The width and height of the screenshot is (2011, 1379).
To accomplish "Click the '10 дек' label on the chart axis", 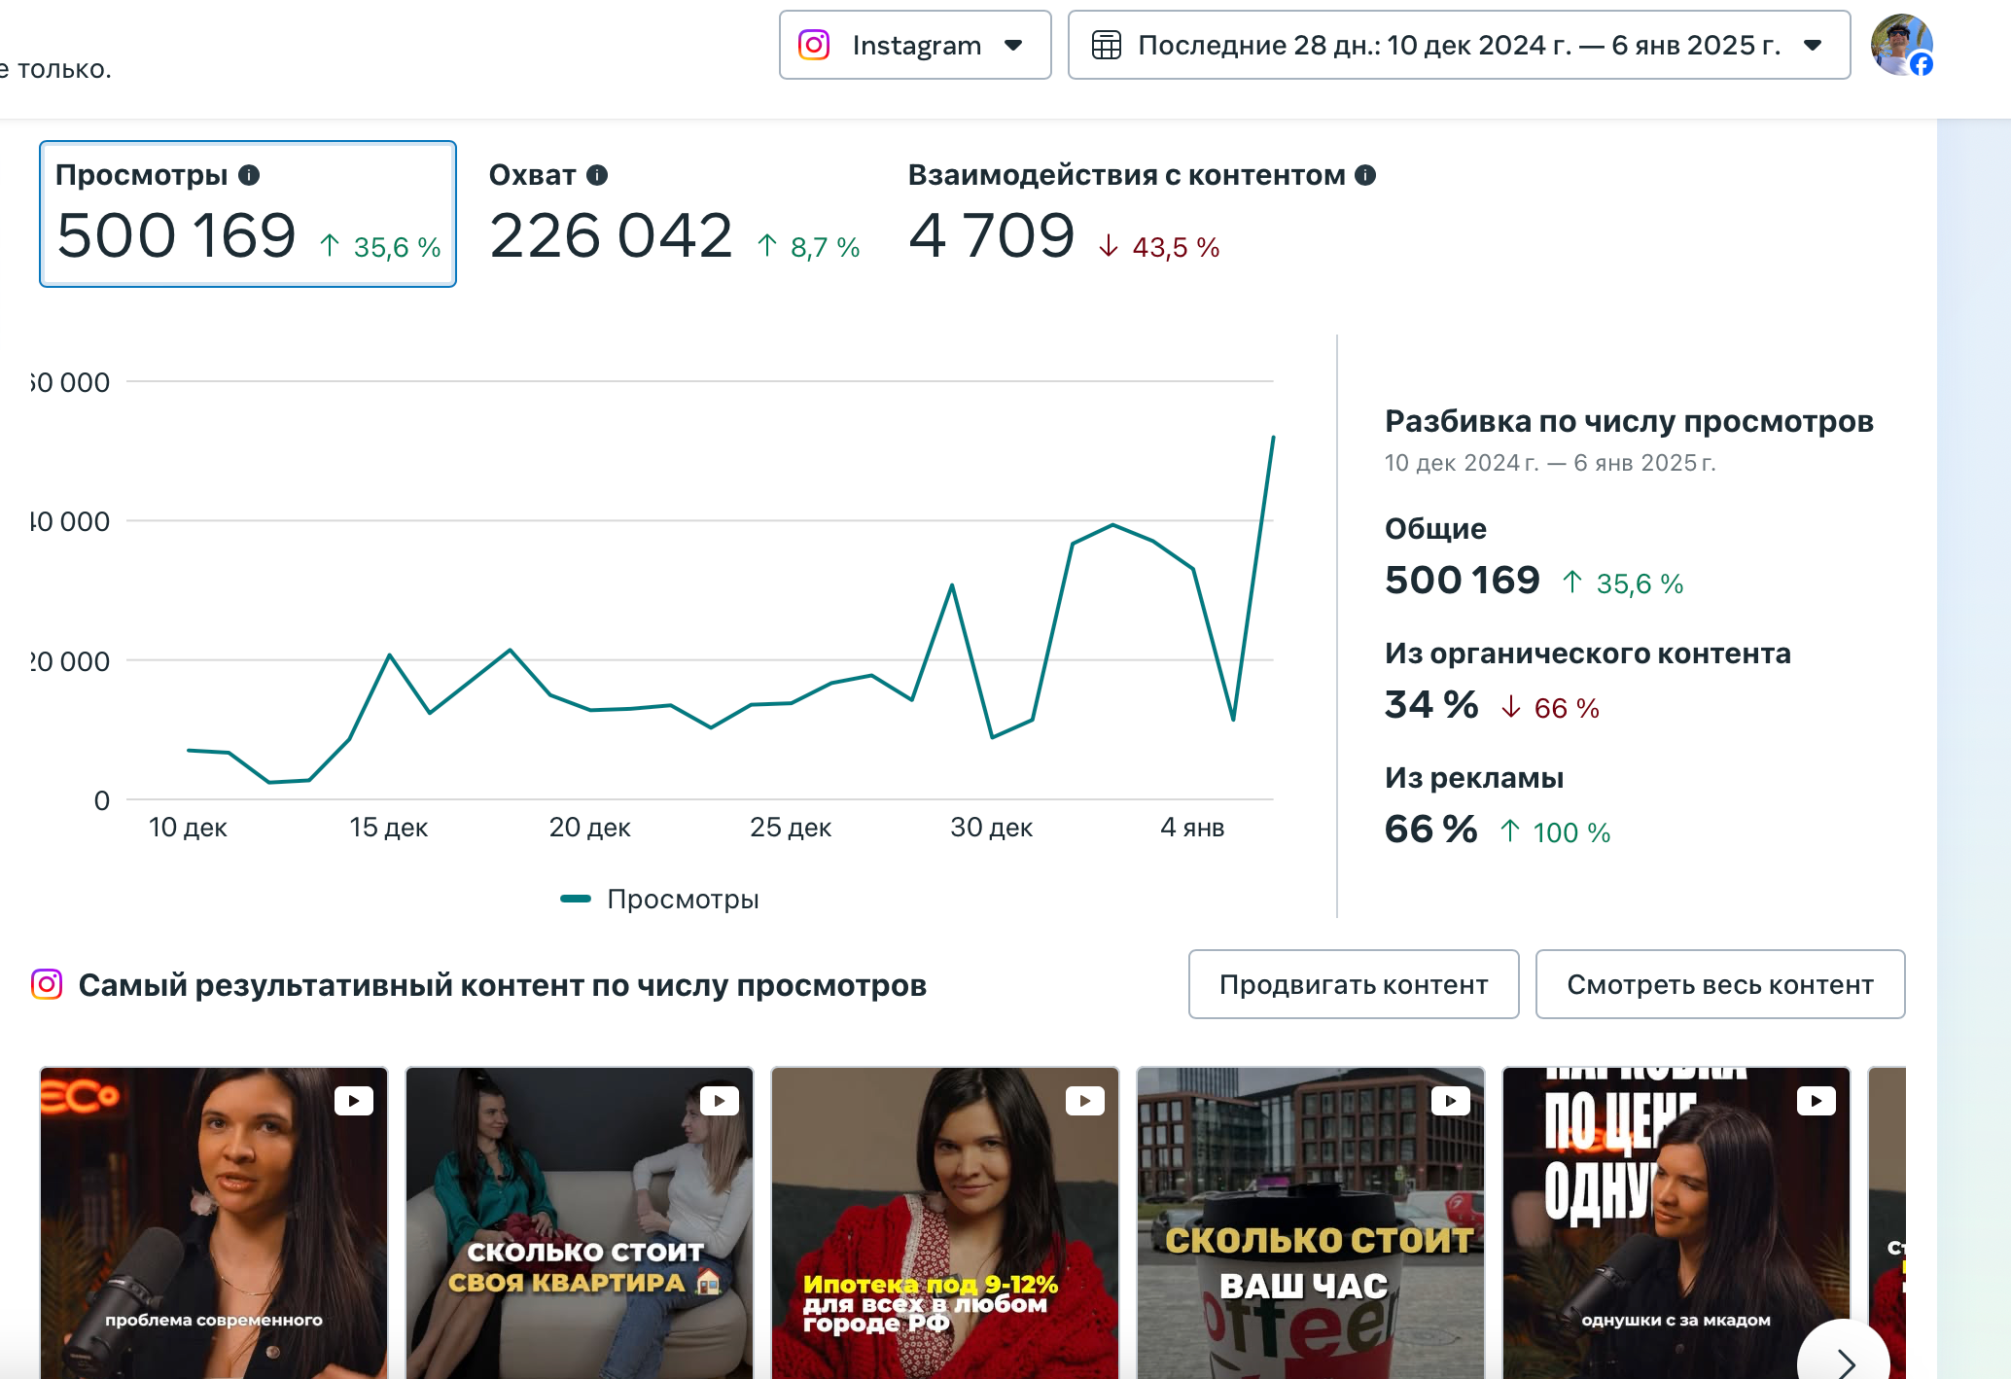I will [188, 828].
